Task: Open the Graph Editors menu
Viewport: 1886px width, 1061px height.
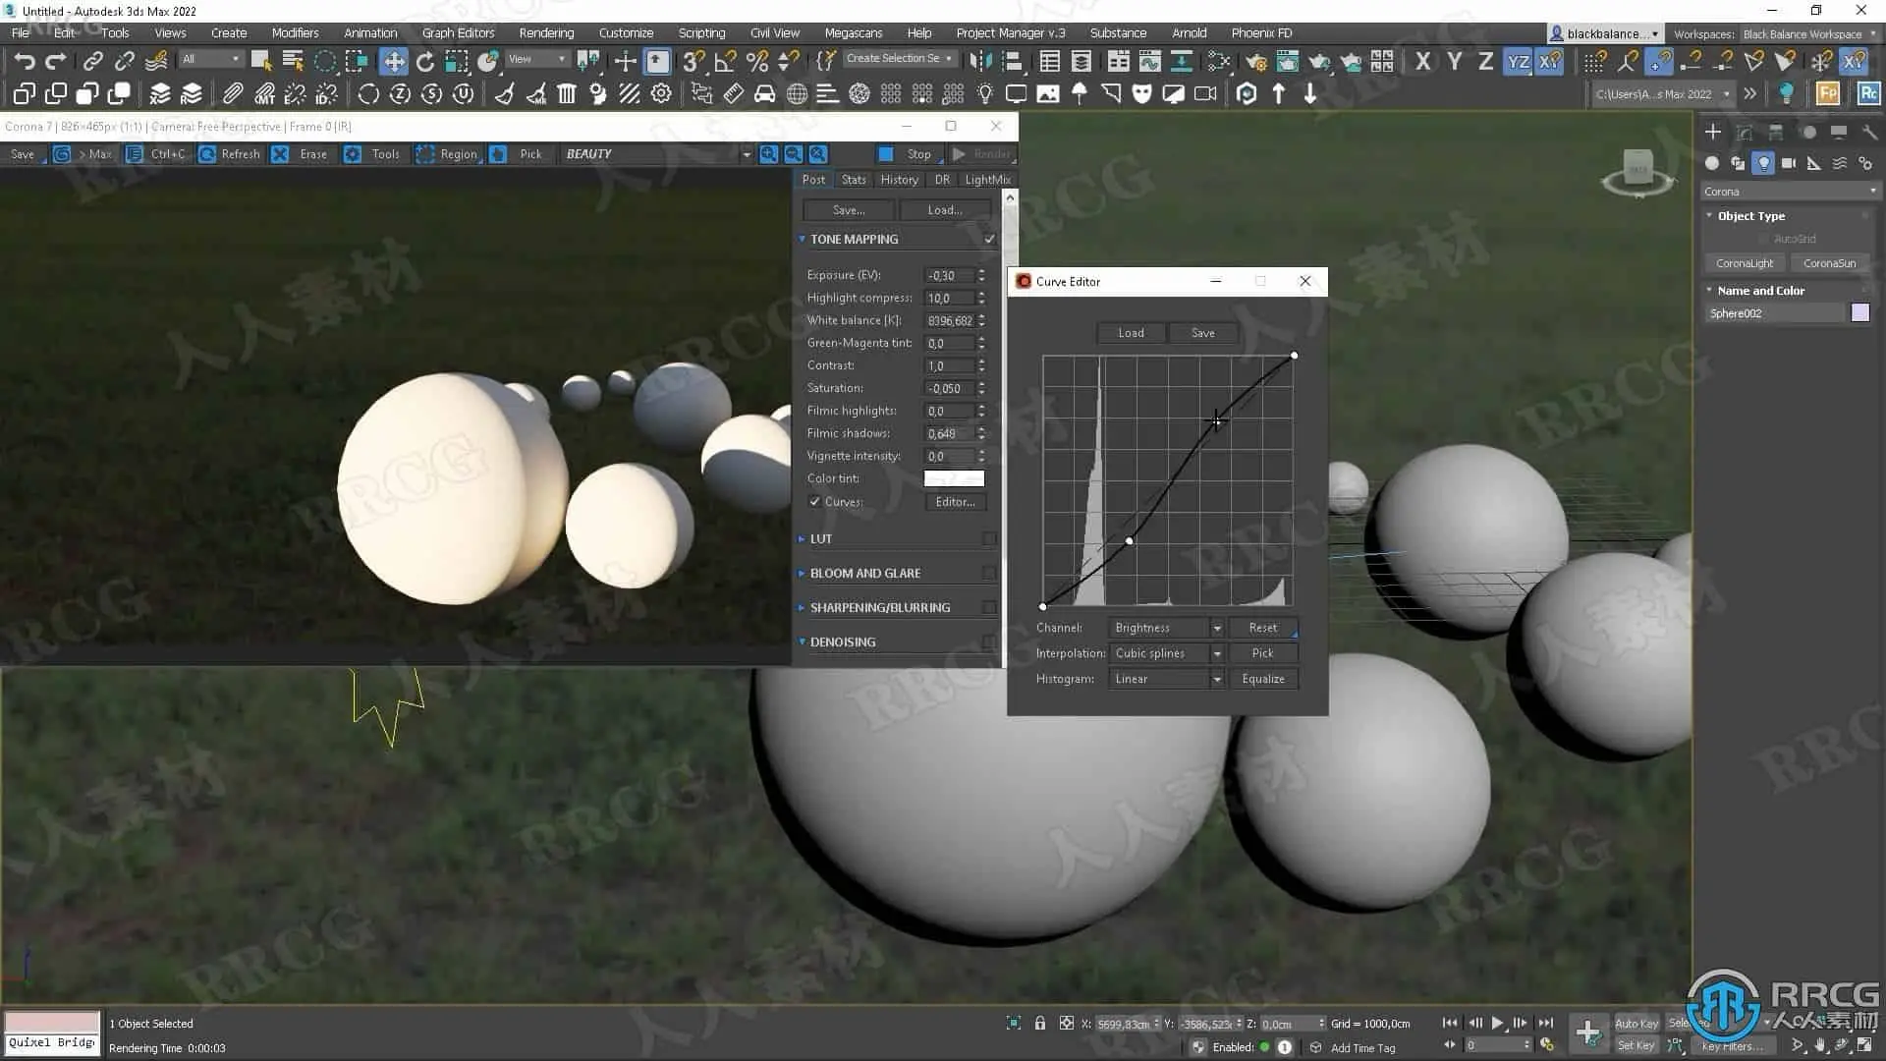Action: pyautogui.click(x=458, y=32)
